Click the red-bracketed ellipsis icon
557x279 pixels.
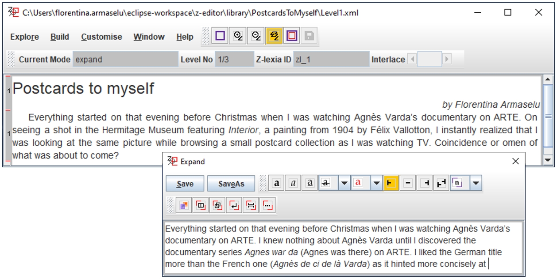coord(267,205)
